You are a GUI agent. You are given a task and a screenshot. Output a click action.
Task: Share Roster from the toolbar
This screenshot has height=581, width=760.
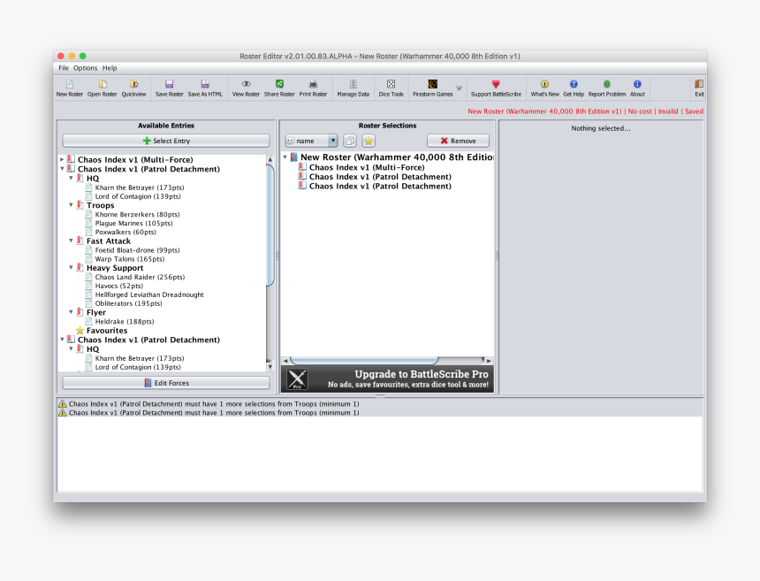coord(279,88)
